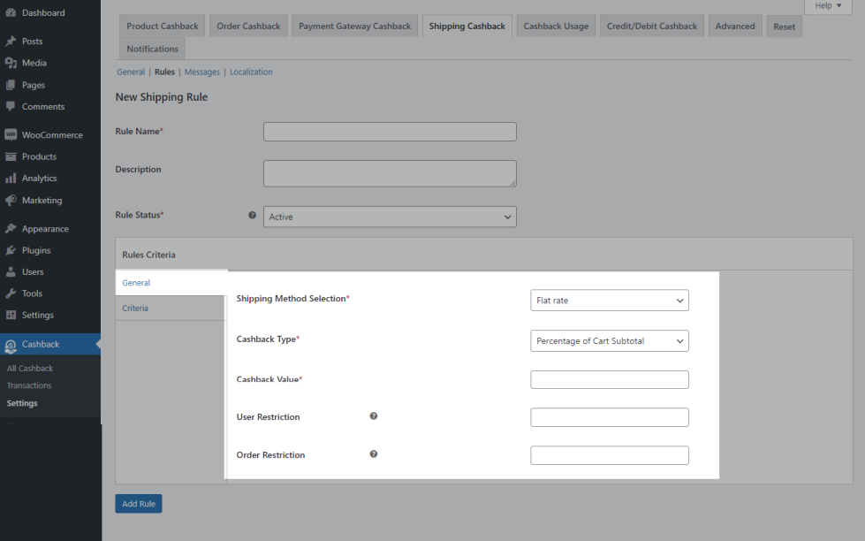Open WooCommerce via its logo icon
This screenshot has height=541, width=865.
coord(11,135)
